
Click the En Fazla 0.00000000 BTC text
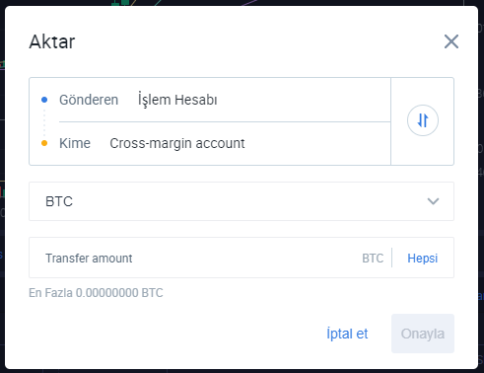click(96, 293)
